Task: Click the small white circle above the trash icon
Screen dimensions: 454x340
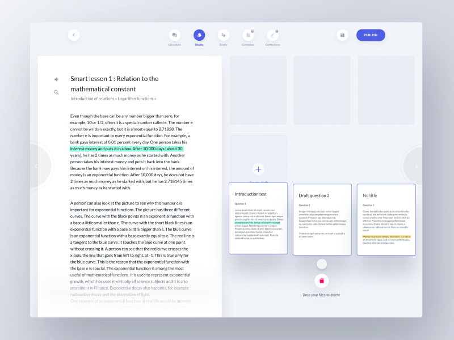Action: (x=322, y=264)
